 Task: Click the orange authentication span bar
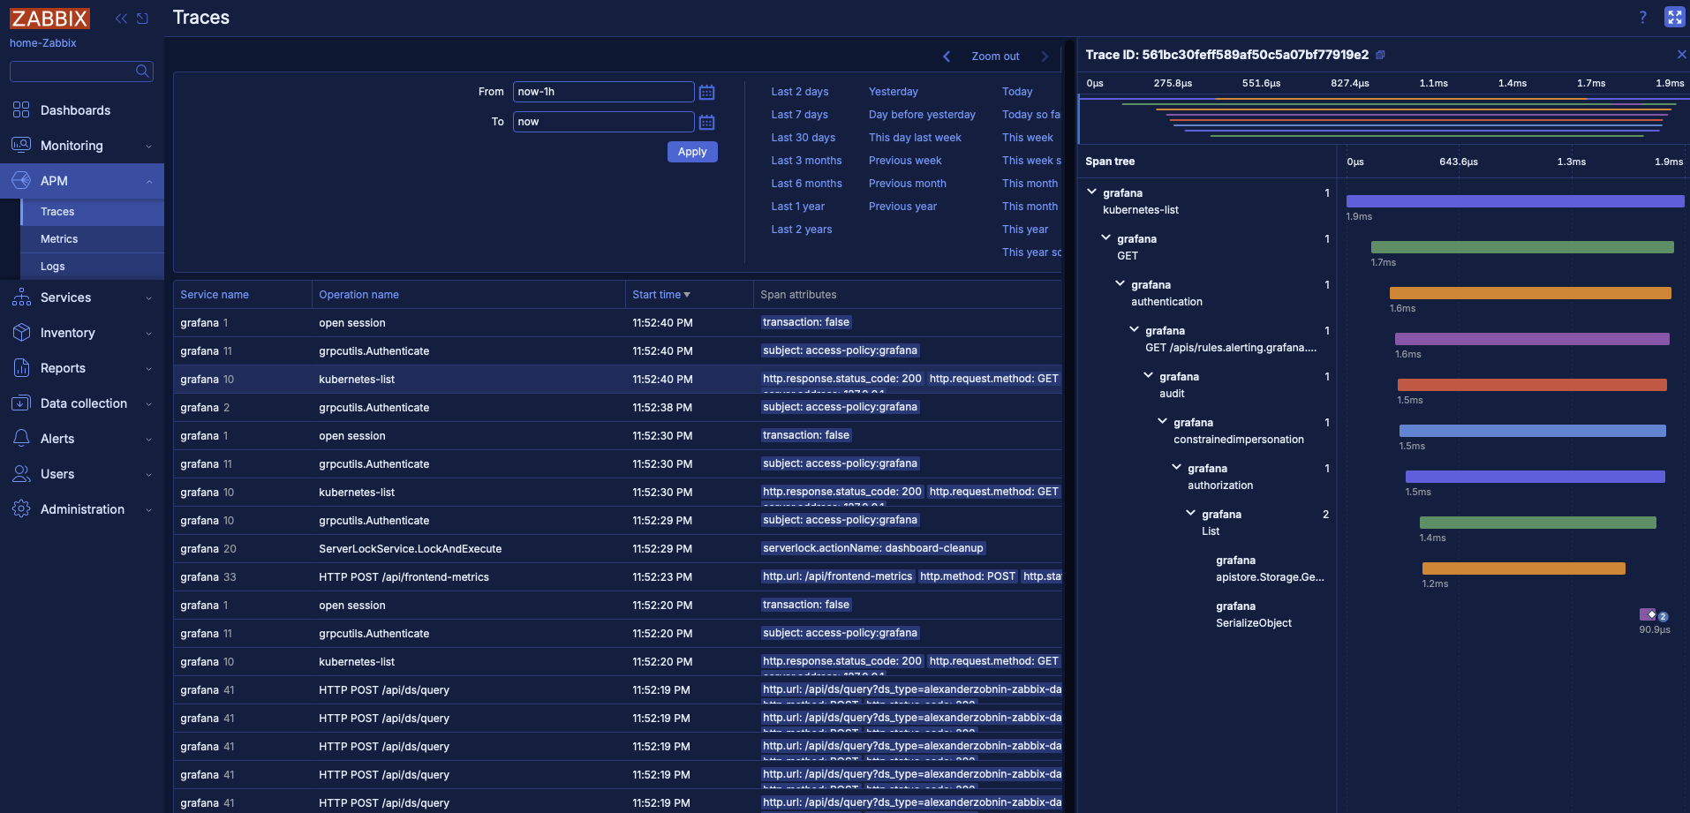click(x=1530, y=293)
